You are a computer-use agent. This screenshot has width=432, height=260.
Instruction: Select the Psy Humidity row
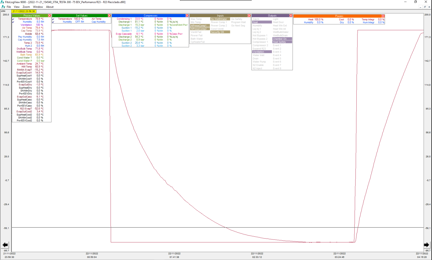32,37
